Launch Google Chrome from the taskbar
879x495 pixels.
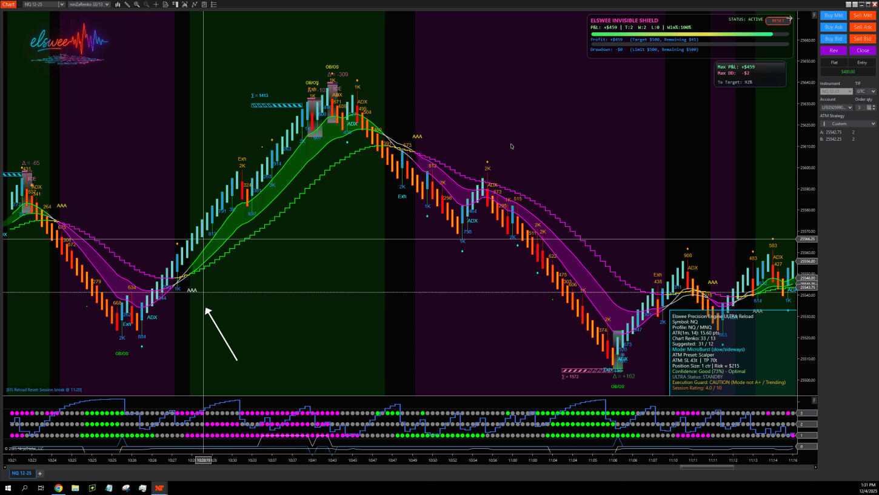(x=58, y=488)
